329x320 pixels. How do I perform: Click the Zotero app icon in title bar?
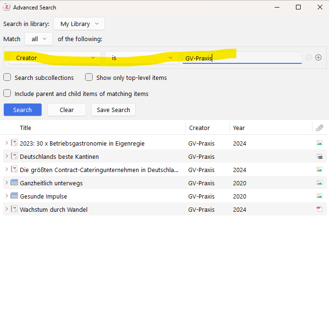tap(7, 7)
